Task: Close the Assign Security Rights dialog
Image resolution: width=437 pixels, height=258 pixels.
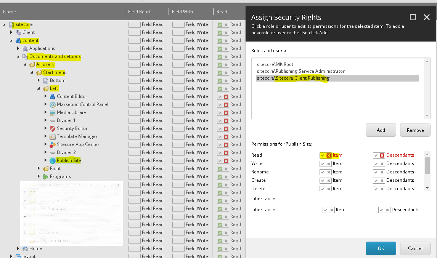Action: [427, 17]
